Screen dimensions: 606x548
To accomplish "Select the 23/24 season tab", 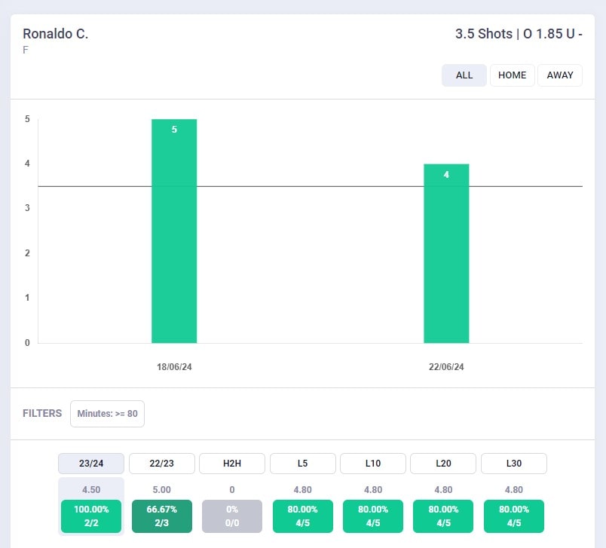I will [91, 464].
